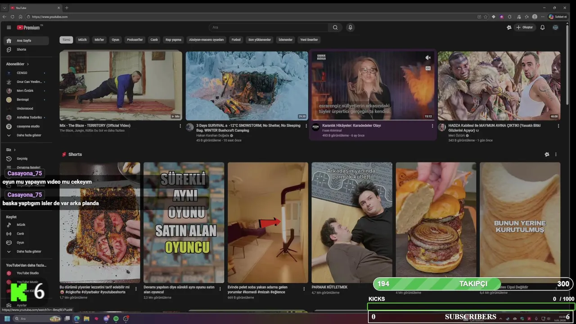Click the YouTube Premium logo
The height and width of the screenshot is (324, 576).
click(29, 27)
